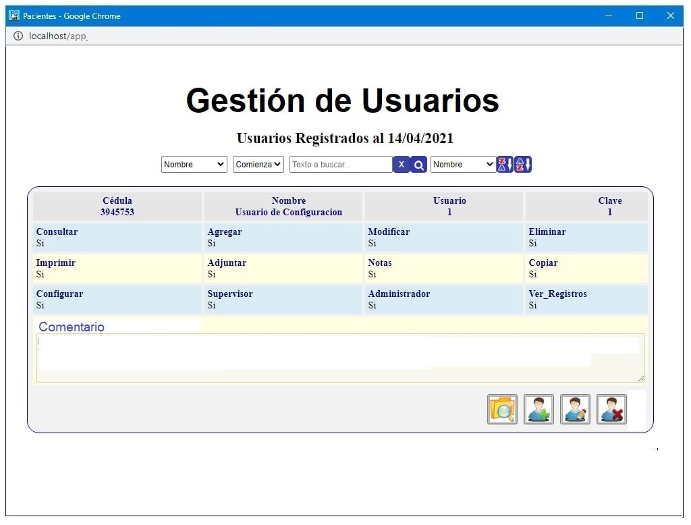Click the Notas permission label
Screen dimensions: 691x525
click(x=380, y=262)
